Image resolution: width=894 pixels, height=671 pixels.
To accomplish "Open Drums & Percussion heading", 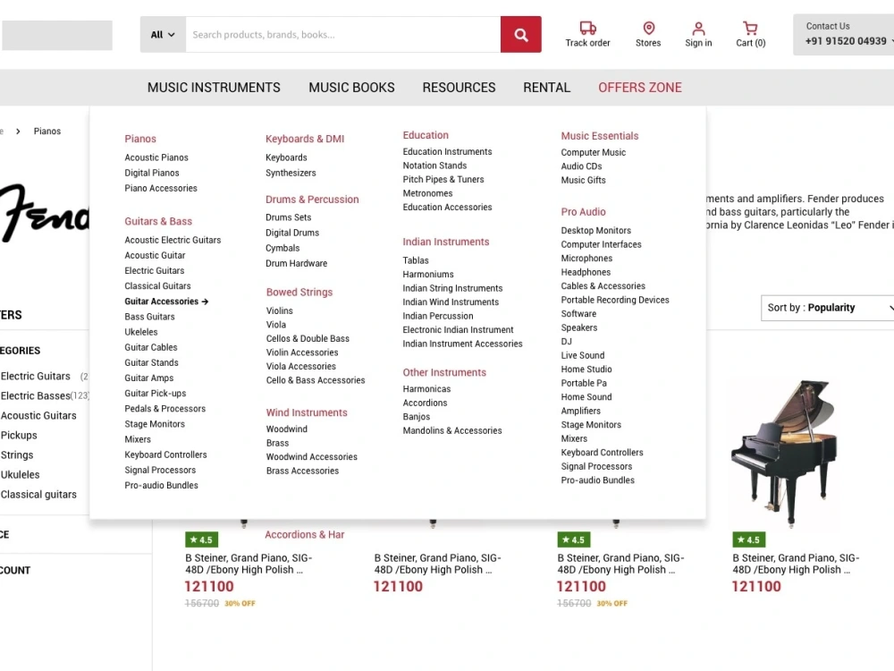I will pos(312,200).
